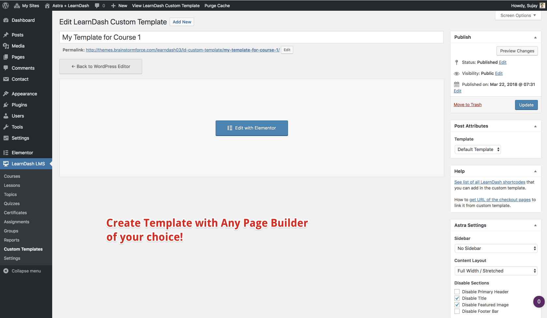The width and height of the screenshot is (547, 318).
Task: Open My Sites network icon
Action: point(17,6)
